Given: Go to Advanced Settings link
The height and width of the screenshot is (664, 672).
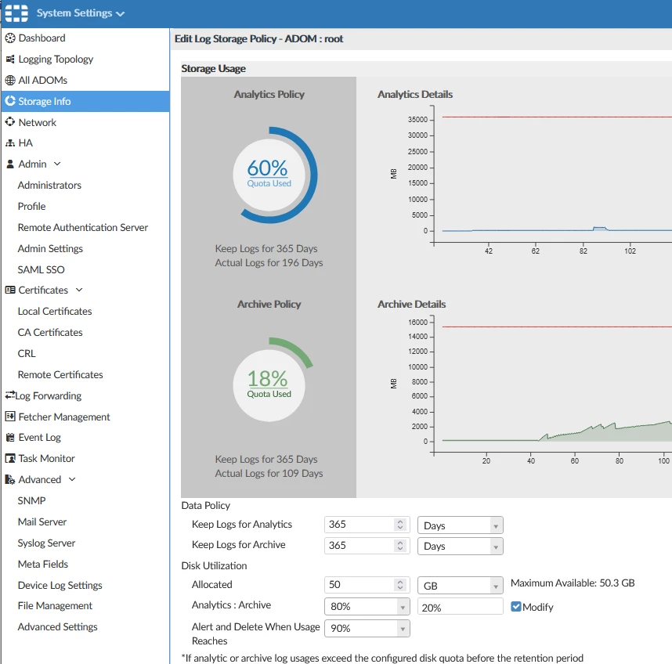Looking at the screenshot, I should [57, 626].
